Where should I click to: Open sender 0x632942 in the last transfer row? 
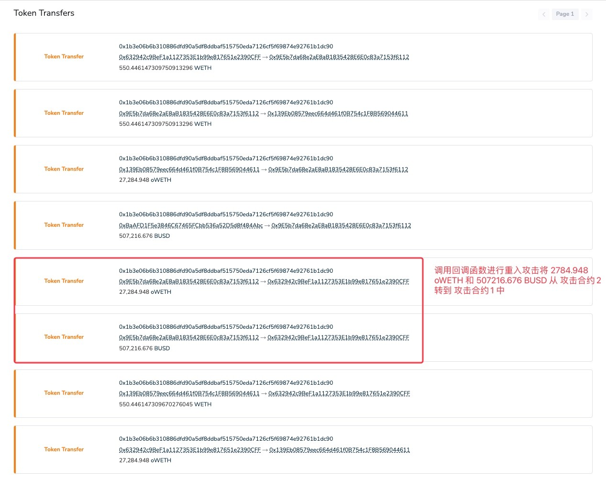coord(190,450)
